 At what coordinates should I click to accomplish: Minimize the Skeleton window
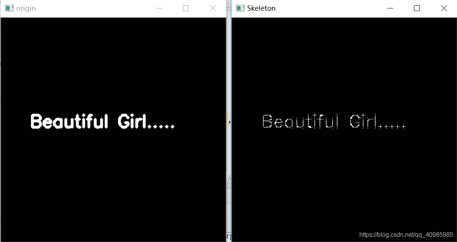tap(390, 8)
